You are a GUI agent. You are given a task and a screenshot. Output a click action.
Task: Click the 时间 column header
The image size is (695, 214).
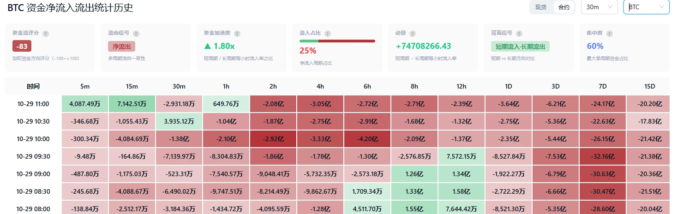coord(33,86)
